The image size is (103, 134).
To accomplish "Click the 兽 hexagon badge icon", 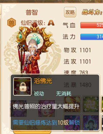I will pos(12,23).
